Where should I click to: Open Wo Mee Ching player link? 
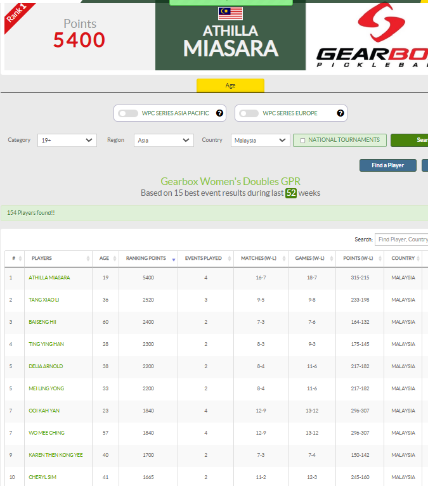tap(46, 433)
